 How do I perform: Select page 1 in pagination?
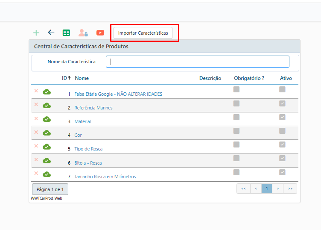(266, 189)
